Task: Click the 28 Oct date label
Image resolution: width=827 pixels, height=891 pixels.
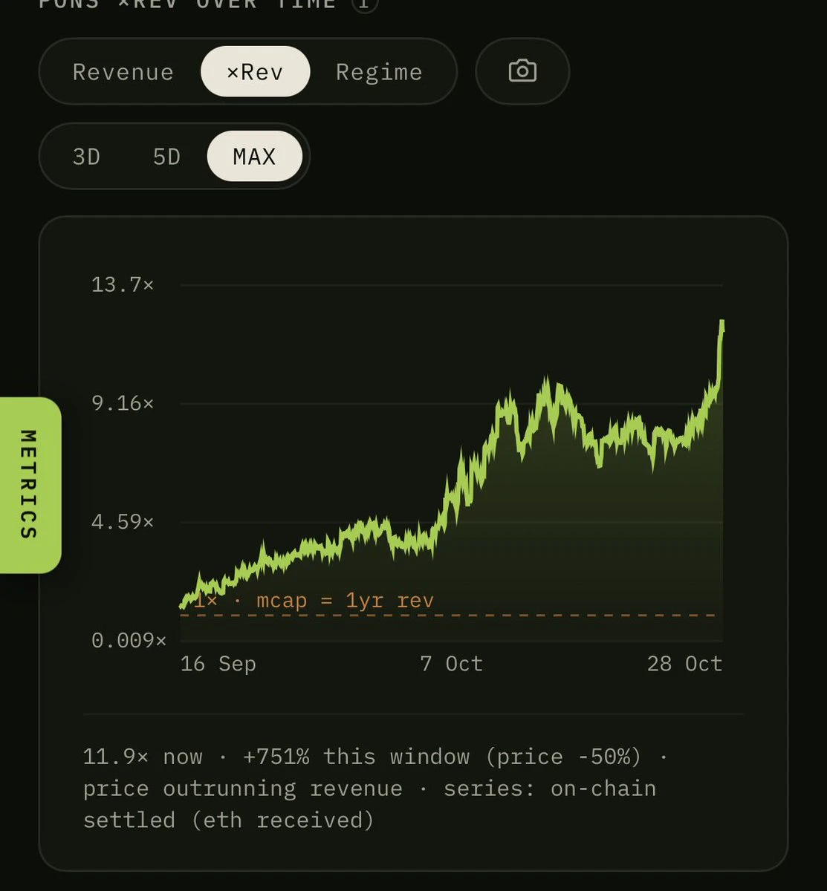Action: point(685,664)
